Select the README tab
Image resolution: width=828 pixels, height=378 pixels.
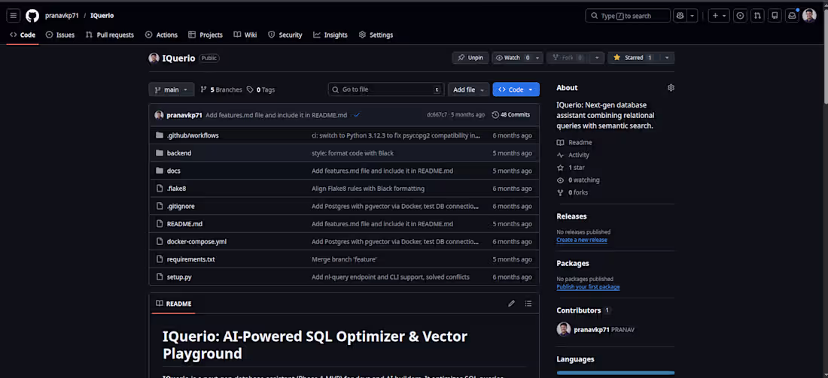[174, 304]
